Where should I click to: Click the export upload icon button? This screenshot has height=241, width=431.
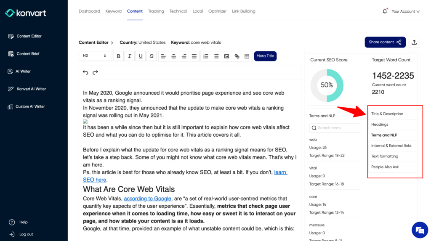pos(414,42)
